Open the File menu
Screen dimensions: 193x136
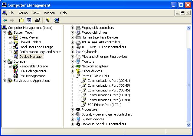[x=11, y=13]
